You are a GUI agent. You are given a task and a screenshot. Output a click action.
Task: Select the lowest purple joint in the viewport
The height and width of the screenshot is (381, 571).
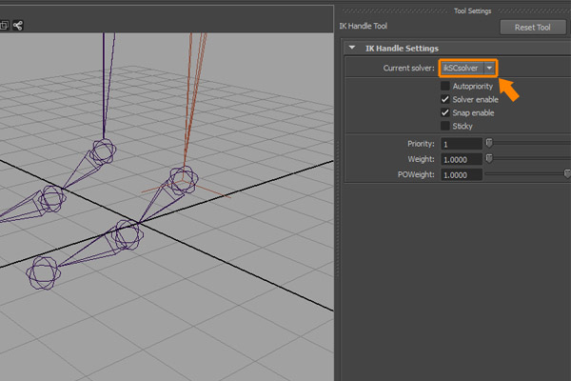pos(44,272)
